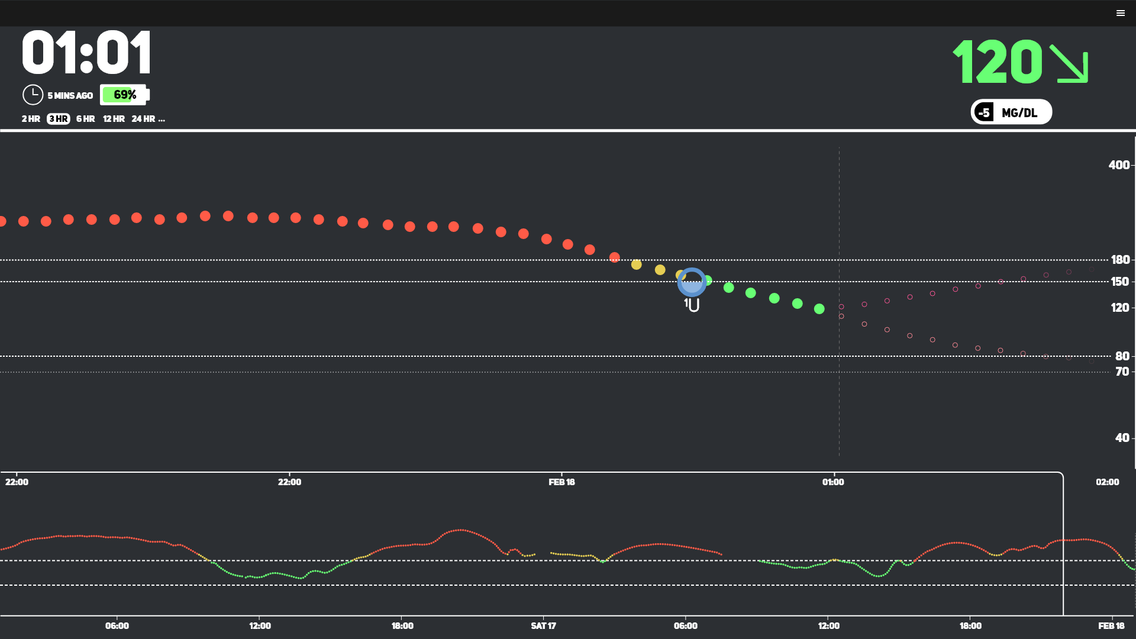1136x639 pixels.
Task: Click the latest green glucose dot
Action: click(x=819, y=309)
